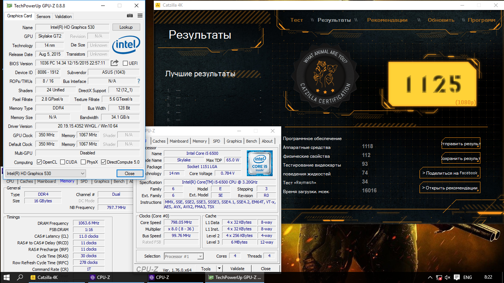This screenshot has height=283, width=504.
Task: Click the Driver Version field in GPU-Z
Action: [x=87, y=126]
